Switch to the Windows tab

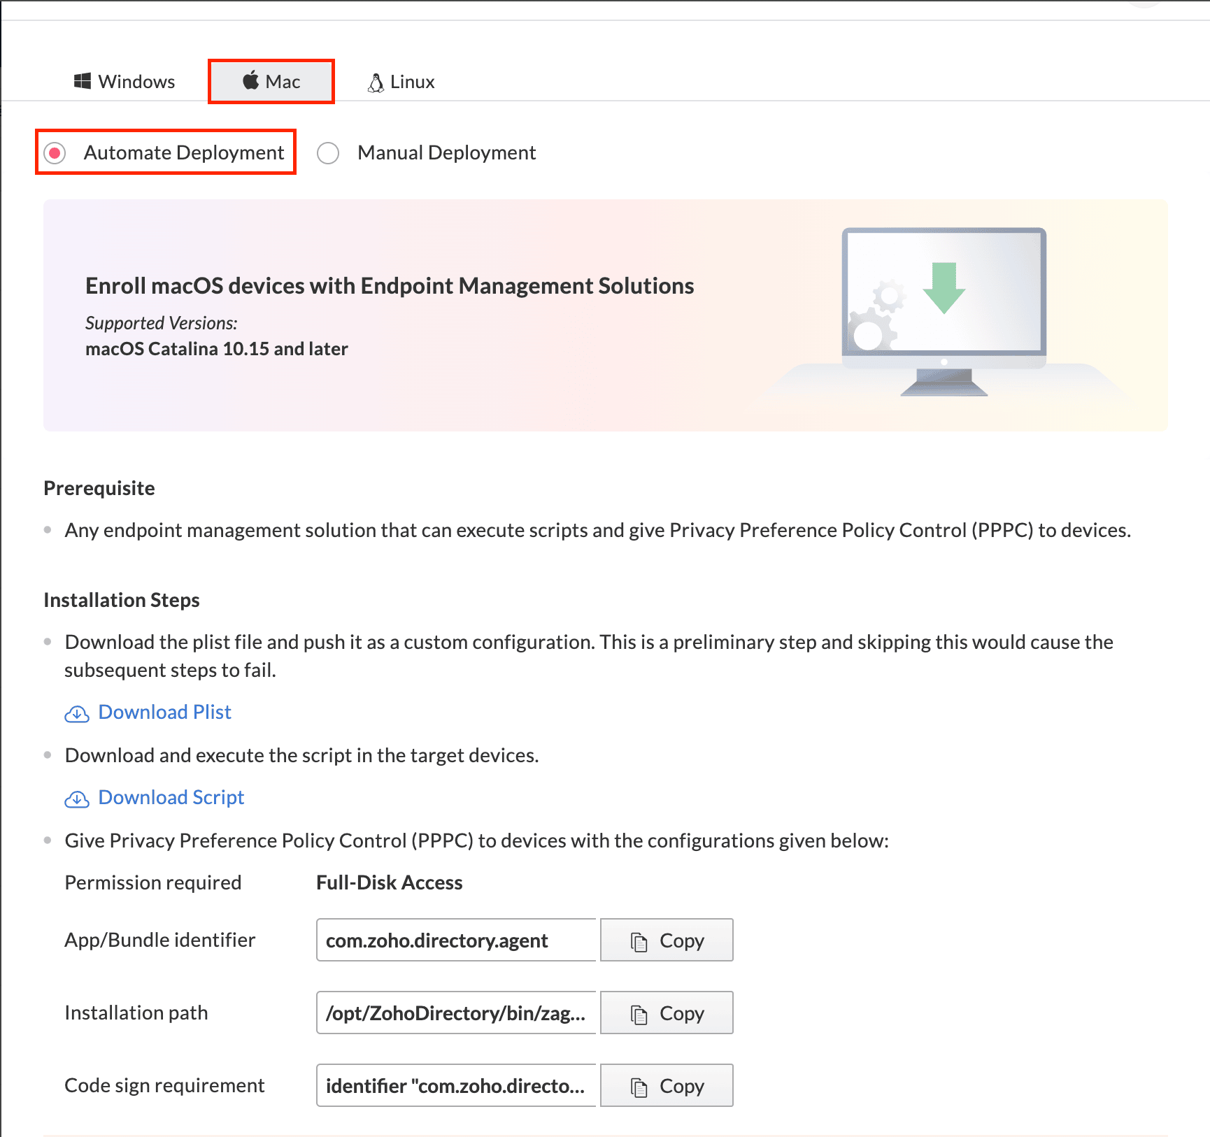coord(124,82)
